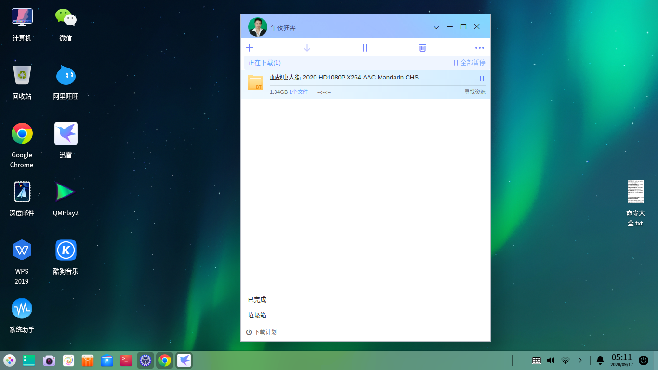Viewport: 658px width, 370px height.
Task: Click the volume icon in the tray
Action: (550, 360)
